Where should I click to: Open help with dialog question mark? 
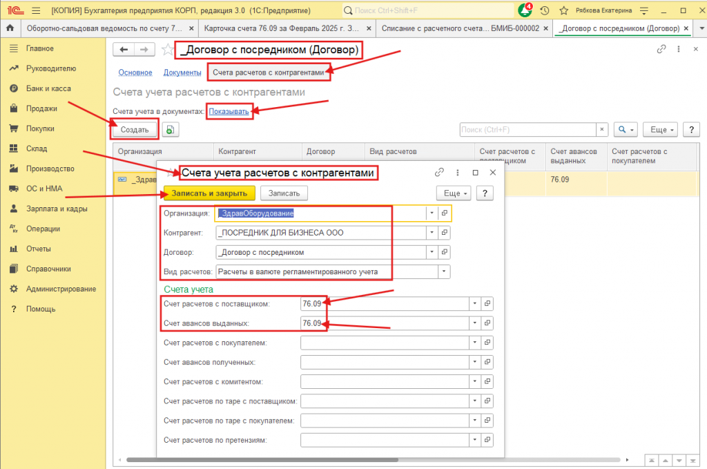[485, 193]
